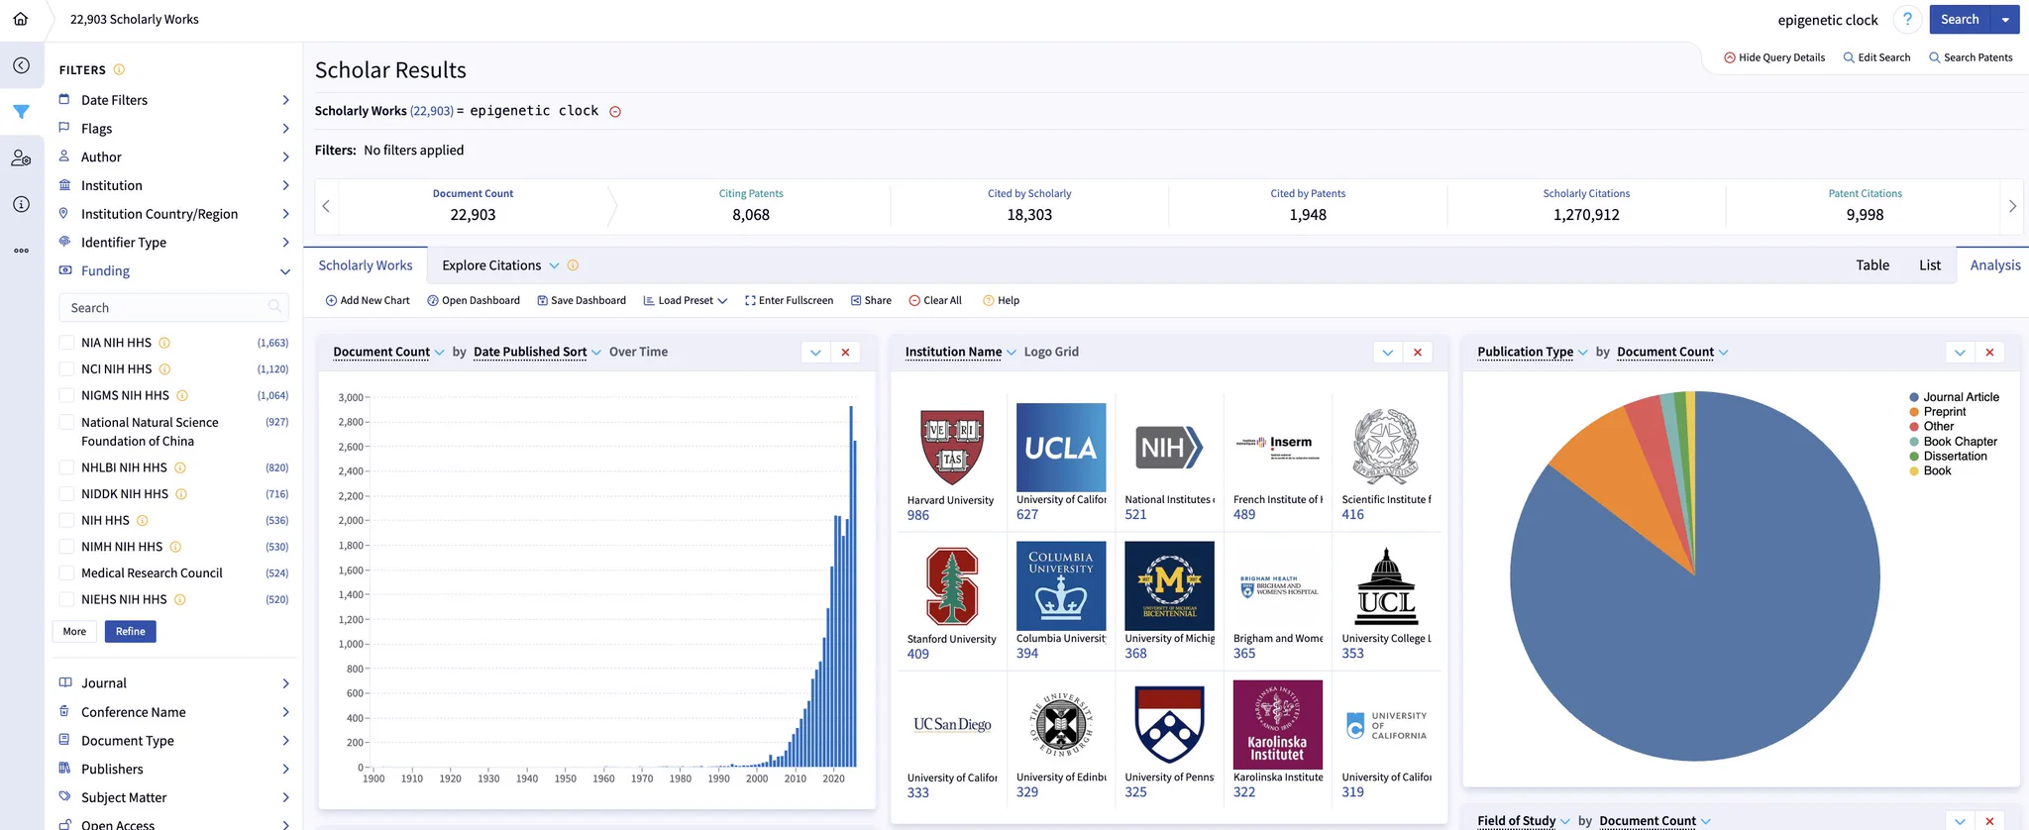Viewport: 2029px width, 830px height.
Task: Switch to List view
Action: (x=1930, y=265)
